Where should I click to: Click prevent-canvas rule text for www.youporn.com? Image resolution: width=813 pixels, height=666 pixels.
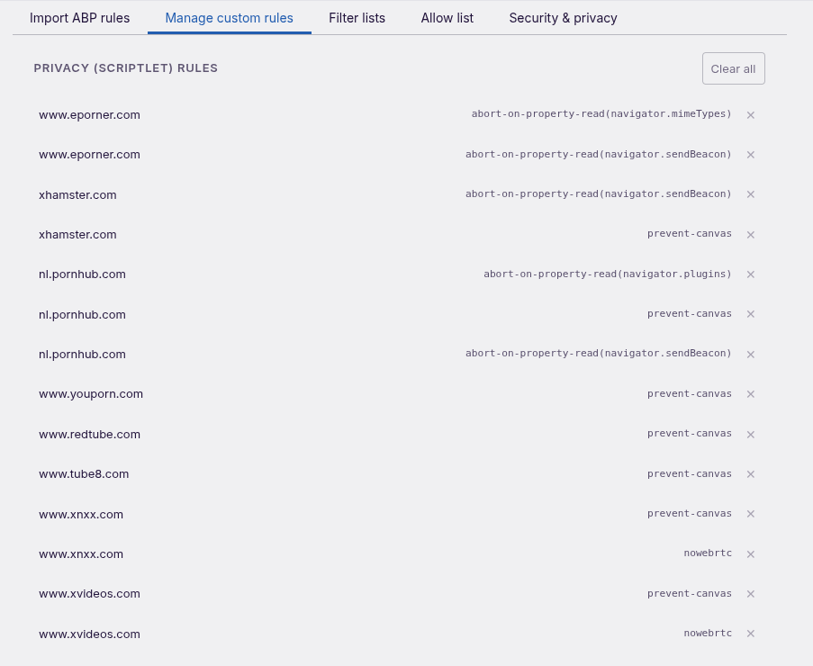click(x=690, y=394)
